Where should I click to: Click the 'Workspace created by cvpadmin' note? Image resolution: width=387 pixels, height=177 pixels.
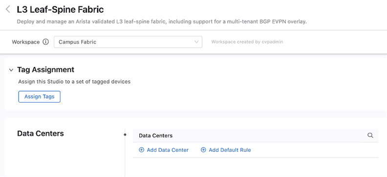[247, 42]
